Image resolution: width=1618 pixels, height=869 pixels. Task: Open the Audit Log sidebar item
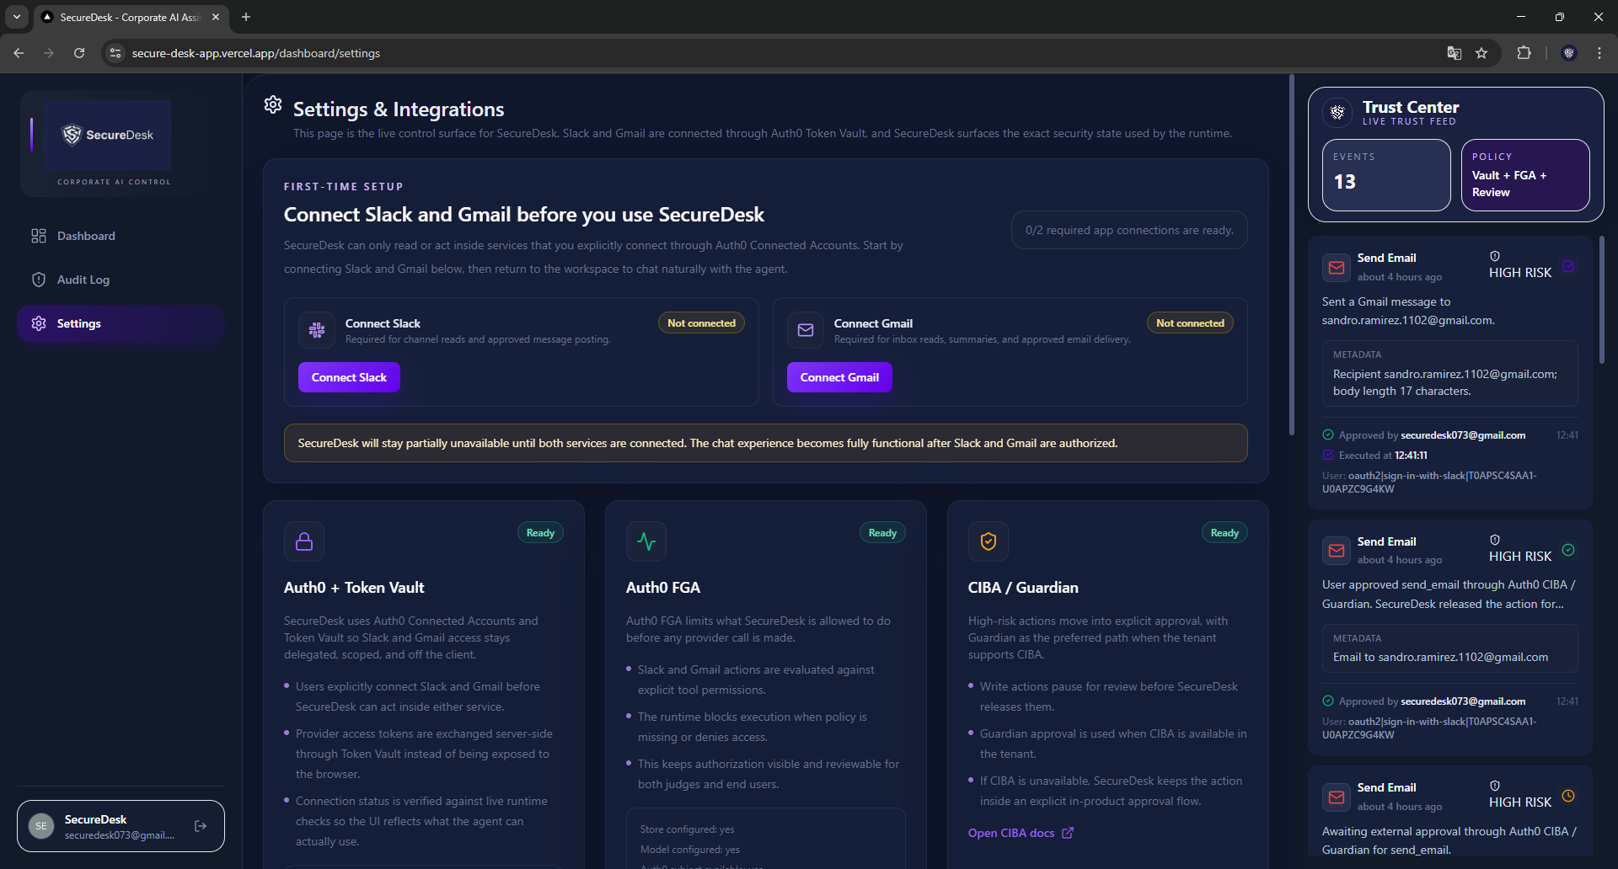click(x=121, y=280)
